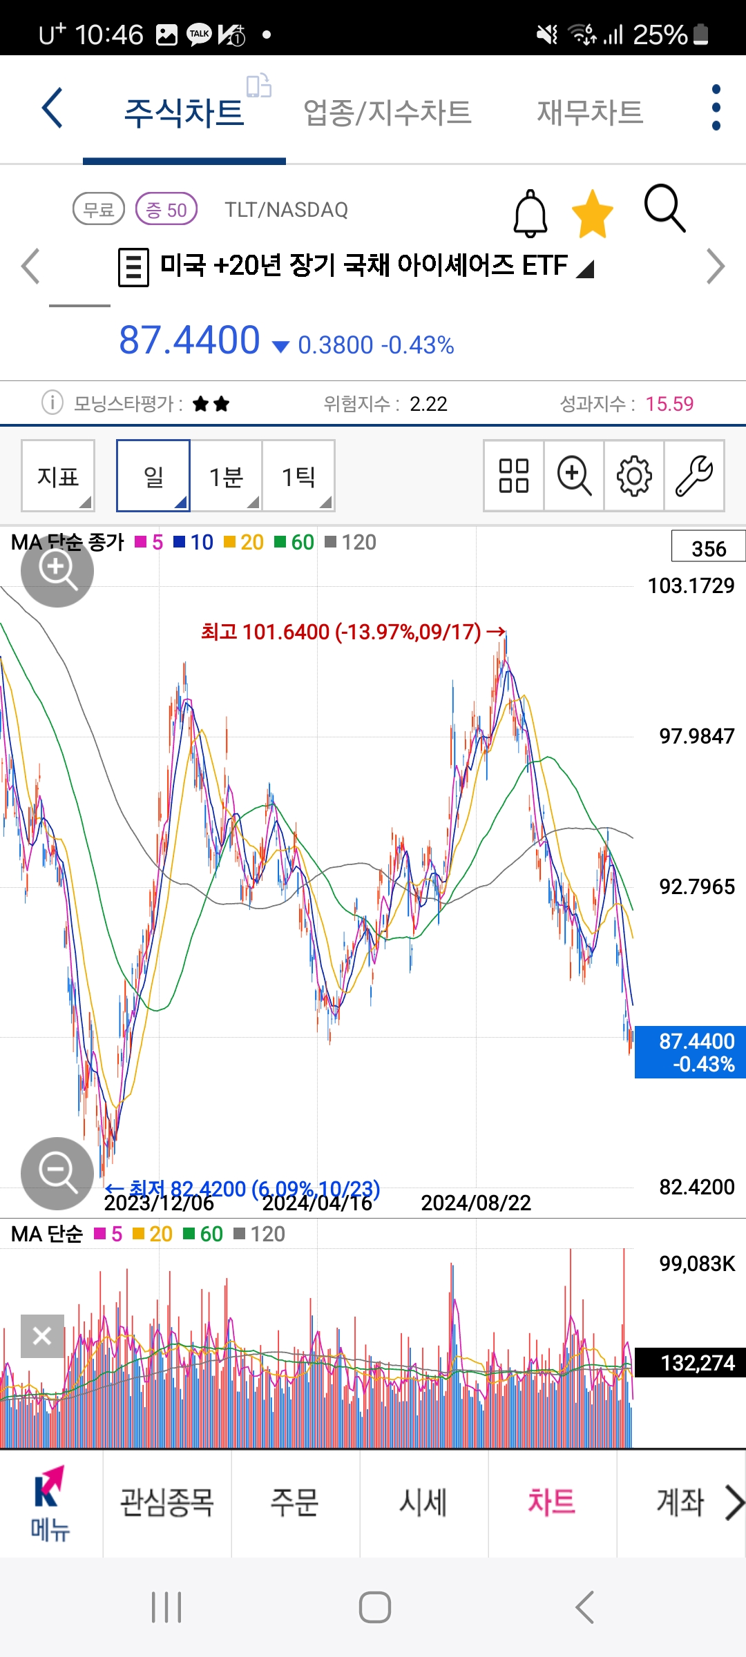This screenshot has width=746, height=1657.
Task: Open chart settings gear
Action: [x=634, y=476]
